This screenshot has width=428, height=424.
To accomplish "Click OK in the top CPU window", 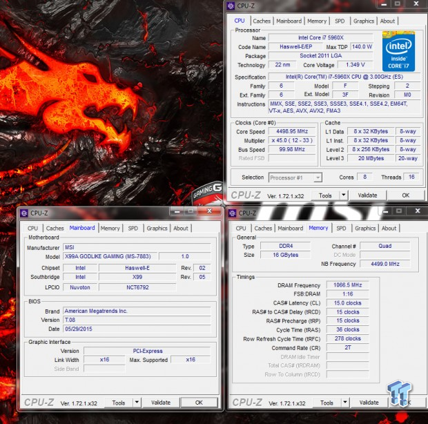I will (406, 195).
